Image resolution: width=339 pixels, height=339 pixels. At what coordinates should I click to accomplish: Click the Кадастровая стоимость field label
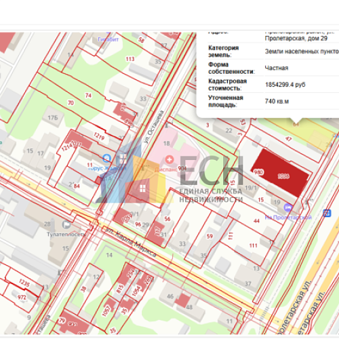click(x=227, y=85)
